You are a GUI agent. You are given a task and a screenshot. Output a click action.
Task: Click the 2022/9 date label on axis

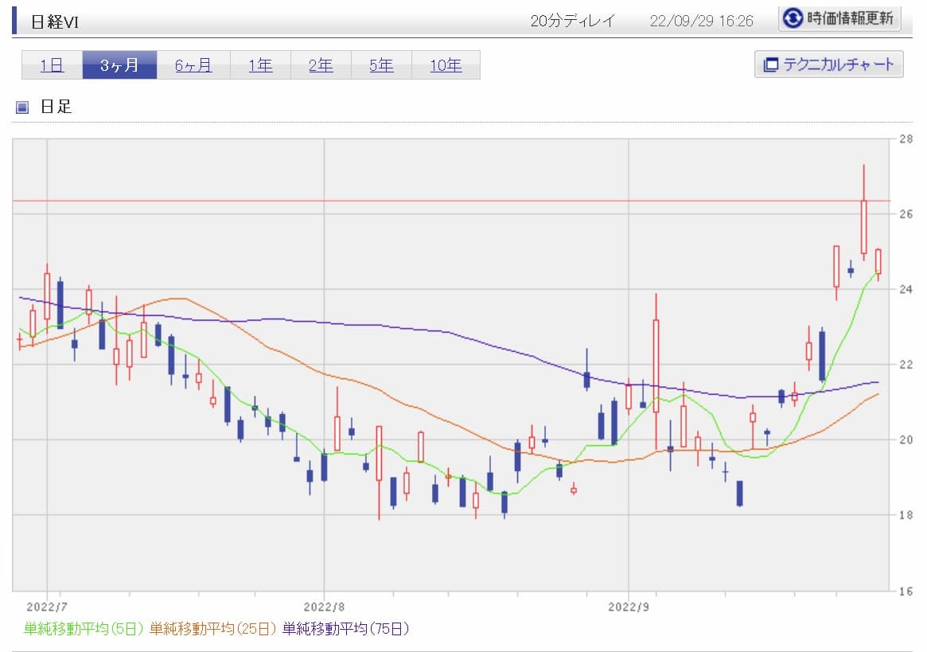[x=629, y=606]
